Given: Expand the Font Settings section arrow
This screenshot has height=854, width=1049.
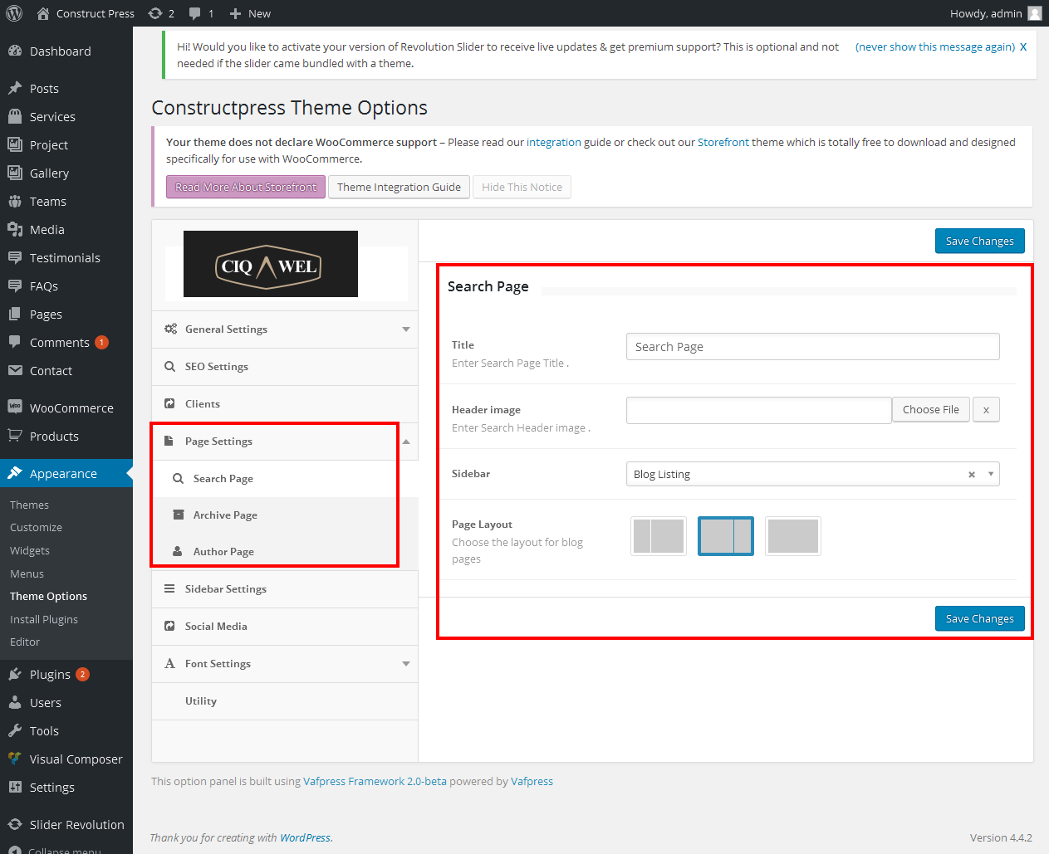Looking at the screenshot, I should [x=405, y=664].
